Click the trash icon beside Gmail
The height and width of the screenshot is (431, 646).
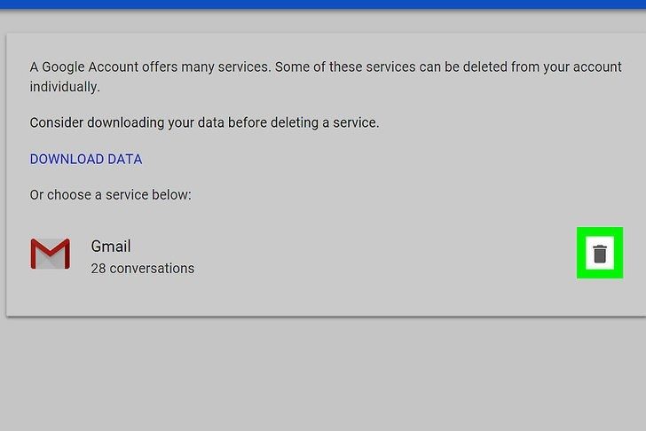point(600,254)
